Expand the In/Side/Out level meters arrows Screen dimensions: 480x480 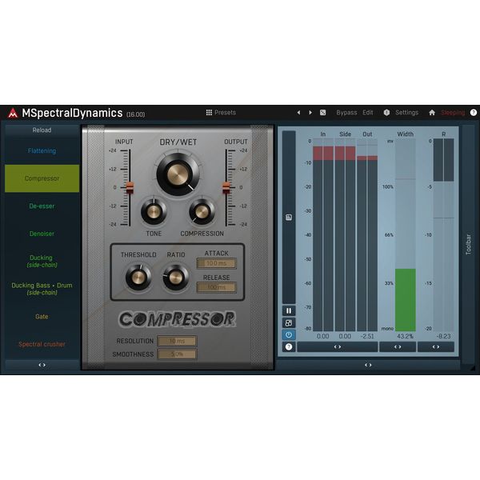coord(338,347)
